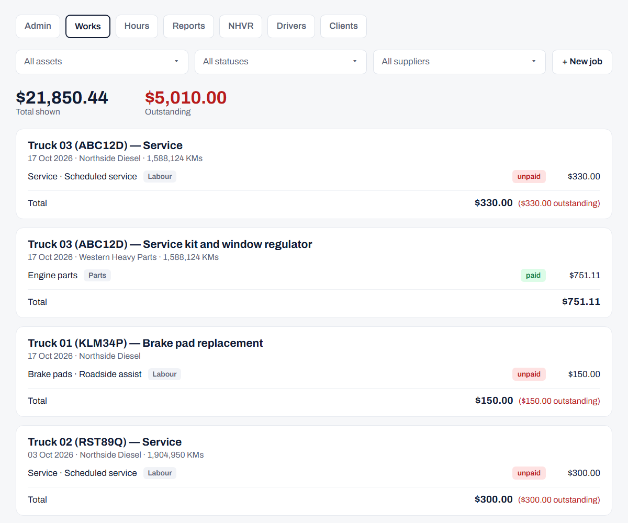This screenshot has width=628, height=523.
Task: Open the Clients tab
Action: pyautogui.click(x=343, y=26)
